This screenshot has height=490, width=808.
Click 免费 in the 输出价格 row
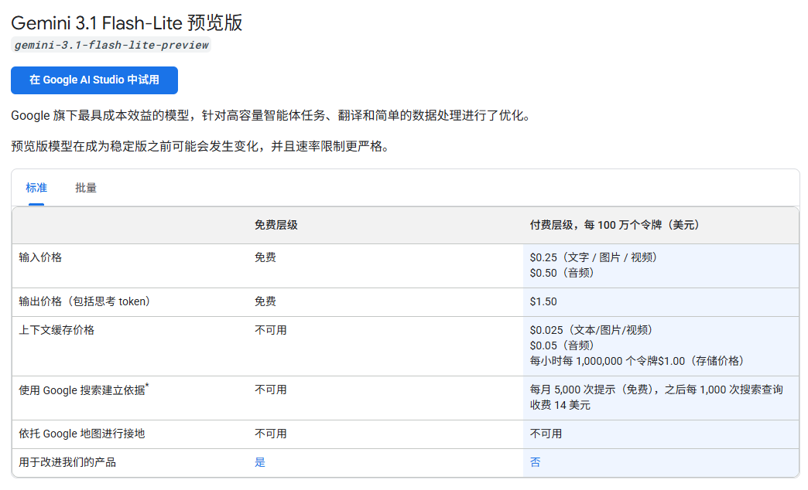265,301
